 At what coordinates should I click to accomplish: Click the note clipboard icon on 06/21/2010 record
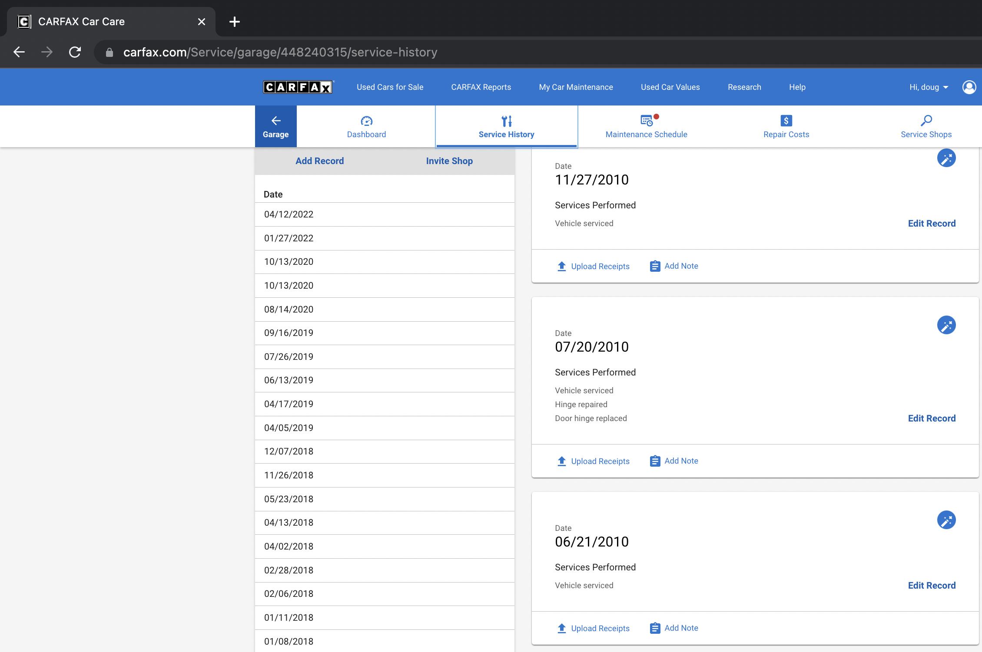pos(655,628)
